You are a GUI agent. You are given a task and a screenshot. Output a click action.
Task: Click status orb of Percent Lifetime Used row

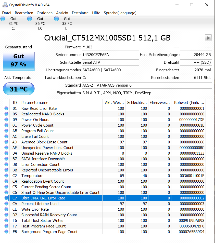[x=6, y=204]
